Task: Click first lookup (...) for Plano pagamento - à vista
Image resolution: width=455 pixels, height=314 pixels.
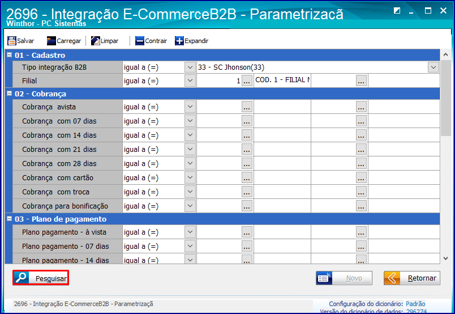Action: [247, 232]
